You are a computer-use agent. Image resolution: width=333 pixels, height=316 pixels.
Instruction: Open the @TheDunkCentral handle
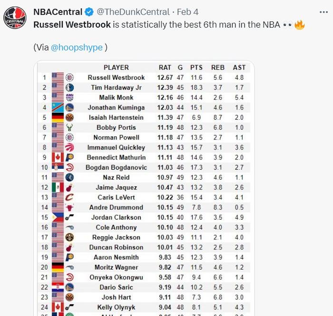(x=133, y=12)
